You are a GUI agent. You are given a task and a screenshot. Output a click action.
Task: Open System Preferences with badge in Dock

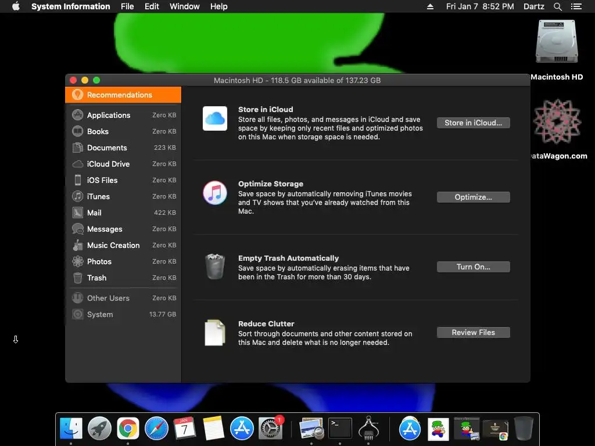point(271,428)
